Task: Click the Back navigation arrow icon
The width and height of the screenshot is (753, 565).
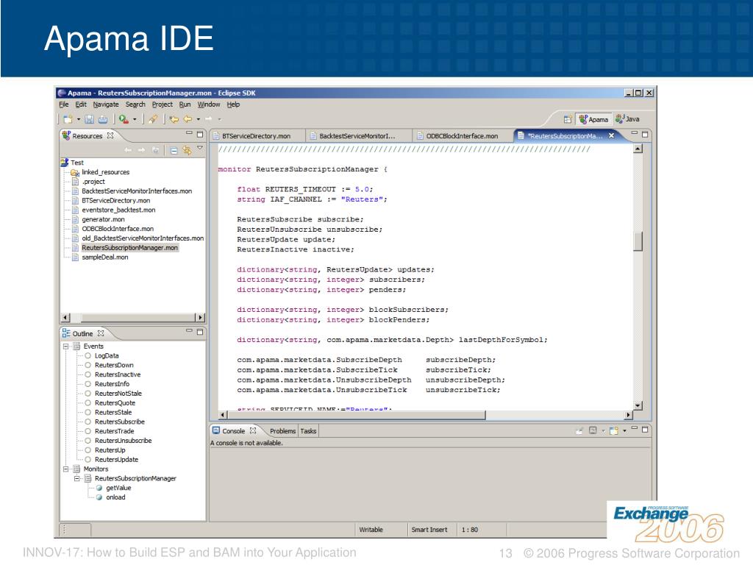Action: coord(188,118)
